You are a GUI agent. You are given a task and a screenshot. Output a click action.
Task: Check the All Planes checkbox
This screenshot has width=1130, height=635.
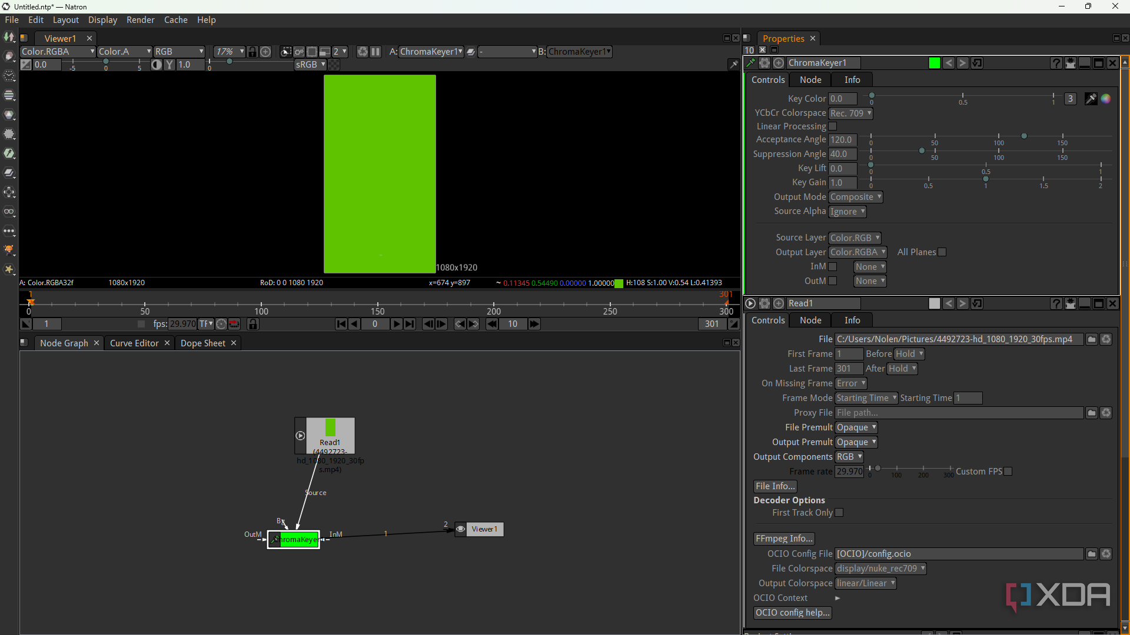942,252
